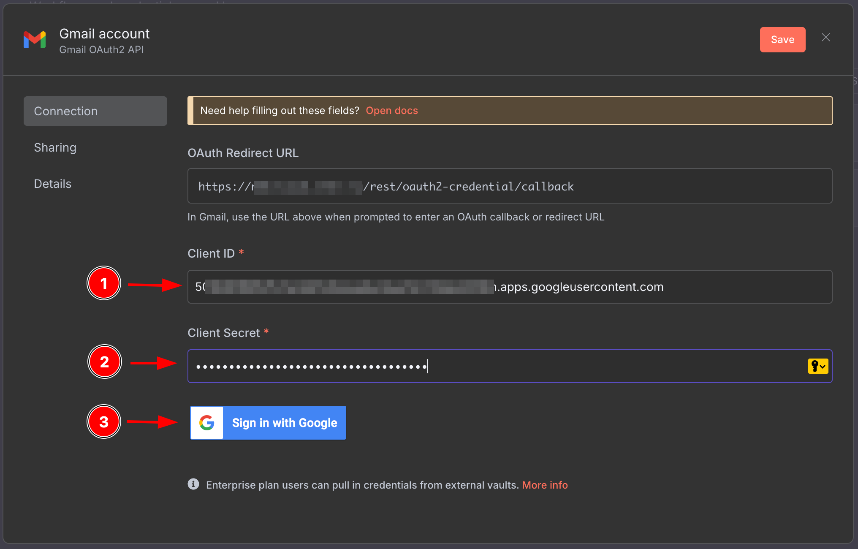Open docs link in help banner

coord(392,111)
